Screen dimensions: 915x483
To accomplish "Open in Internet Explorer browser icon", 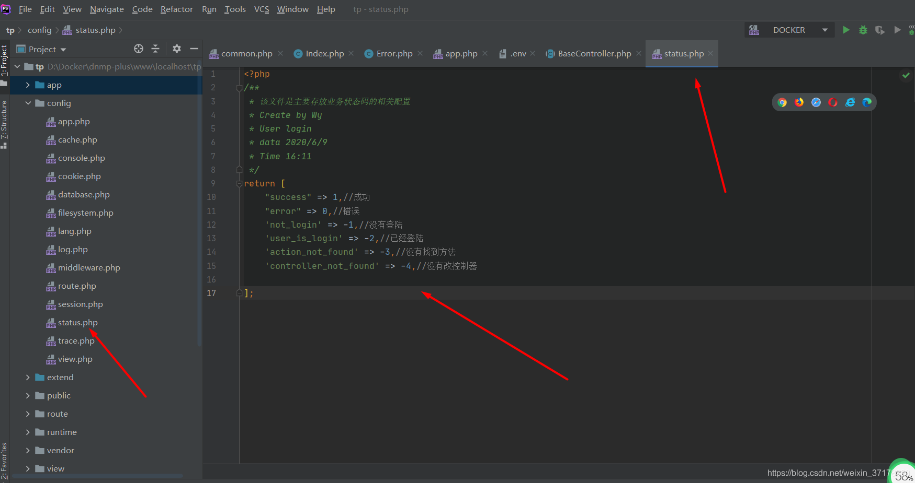I will (x=850, y=102).
